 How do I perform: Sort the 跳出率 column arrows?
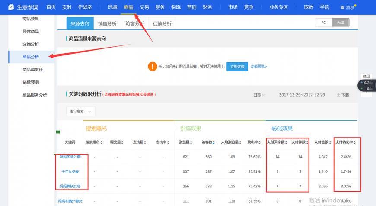(x=260, y=142)
